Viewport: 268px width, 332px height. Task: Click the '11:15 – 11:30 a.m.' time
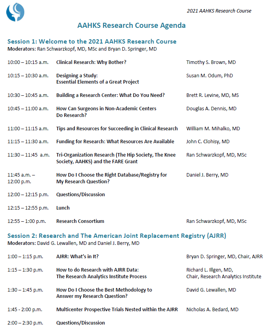tap(28, 141)
